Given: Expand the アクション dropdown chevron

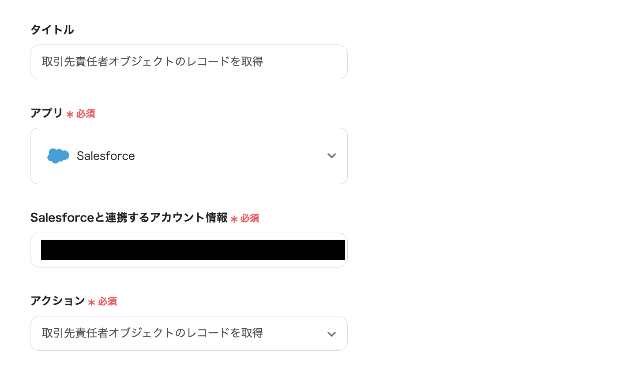Looking at the screenshot, I should [331, 334].
